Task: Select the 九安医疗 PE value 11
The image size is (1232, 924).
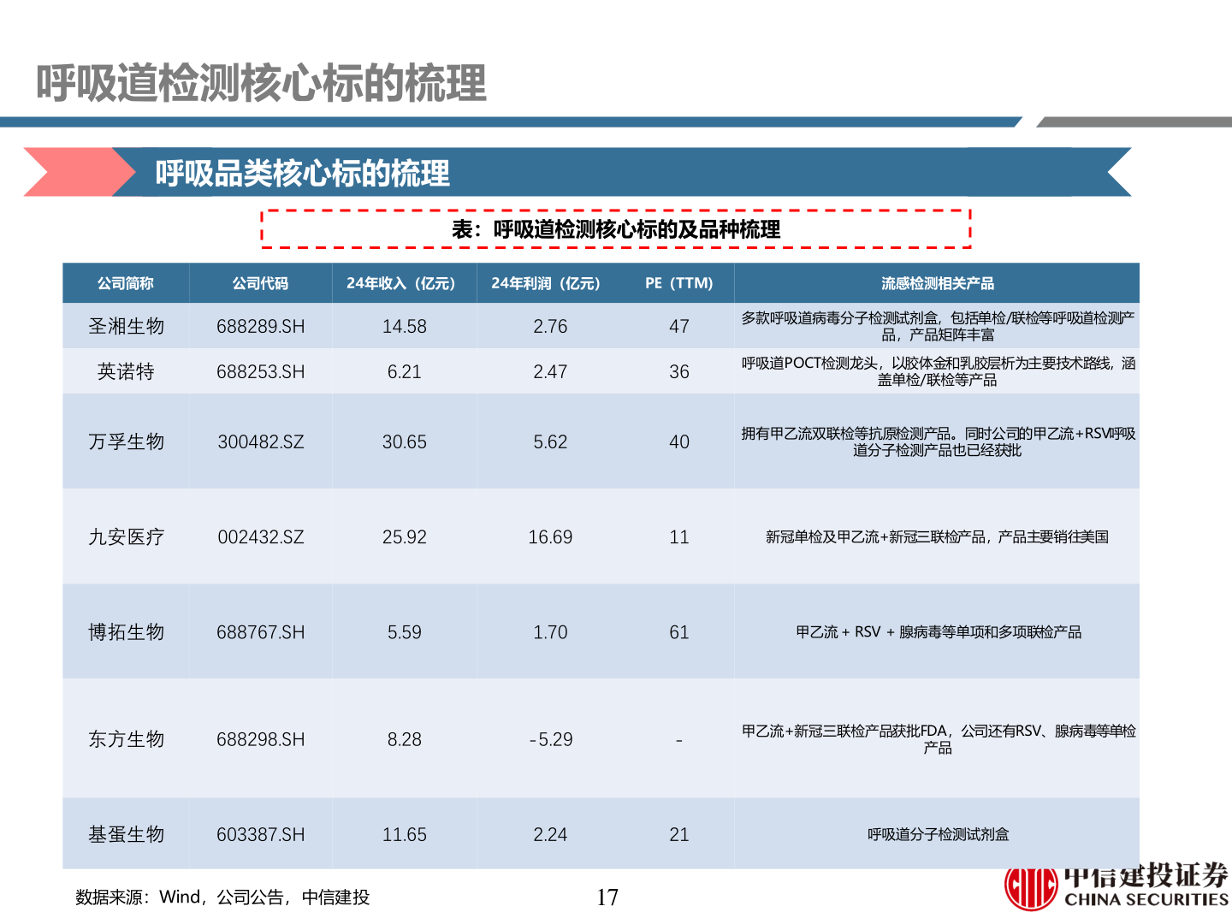Action: pos(678,537)
